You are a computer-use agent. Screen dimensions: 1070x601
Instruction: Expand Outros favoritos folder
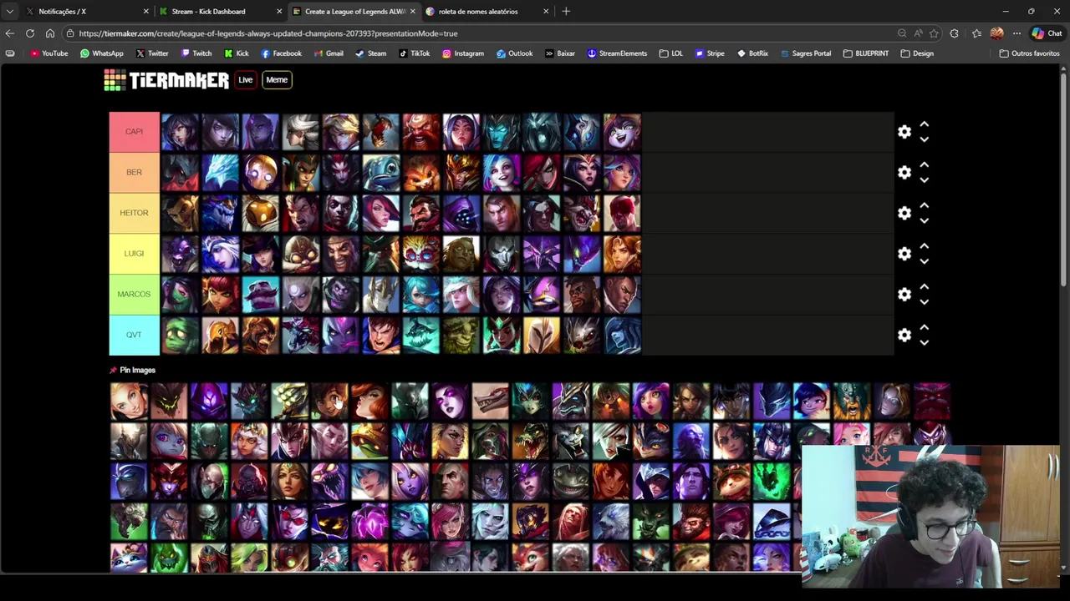(x=1030, y=53)
